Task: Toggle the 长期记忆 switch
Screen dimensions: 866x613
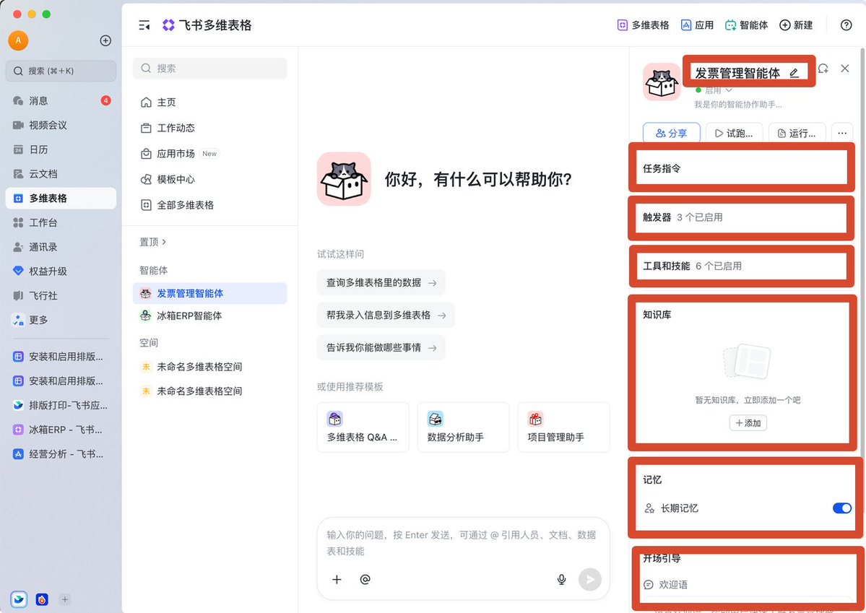Action: pyautogui.click(x=841, y=508)
